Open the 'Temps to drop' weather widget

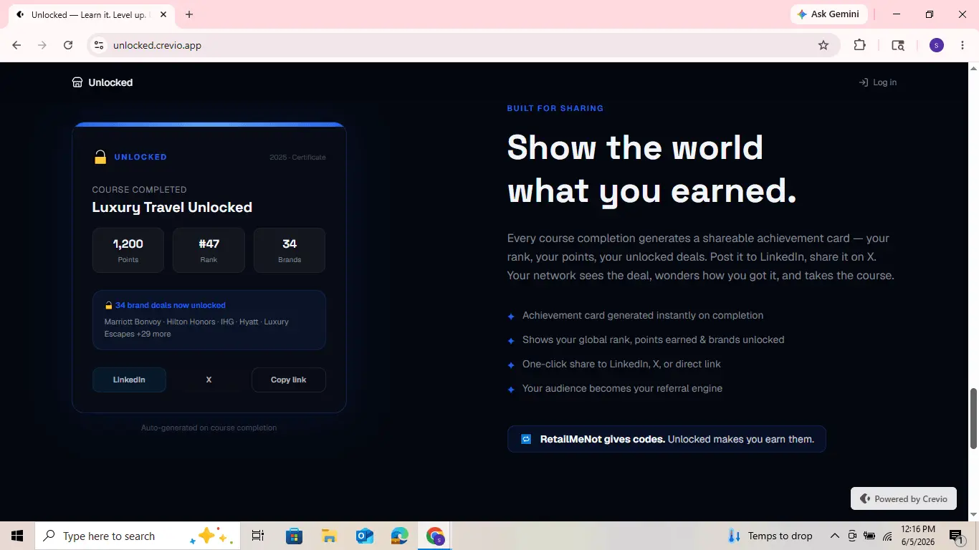[x=770, y=536]
